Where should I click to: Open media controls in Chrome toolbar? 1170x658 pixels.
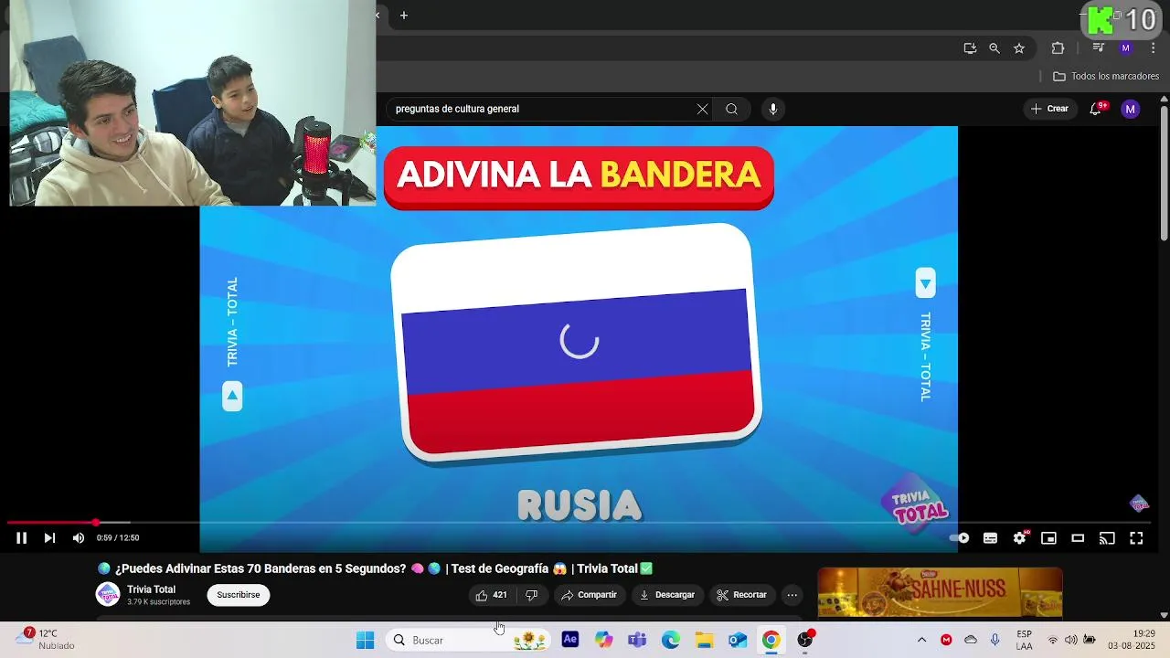point(1099,48)
